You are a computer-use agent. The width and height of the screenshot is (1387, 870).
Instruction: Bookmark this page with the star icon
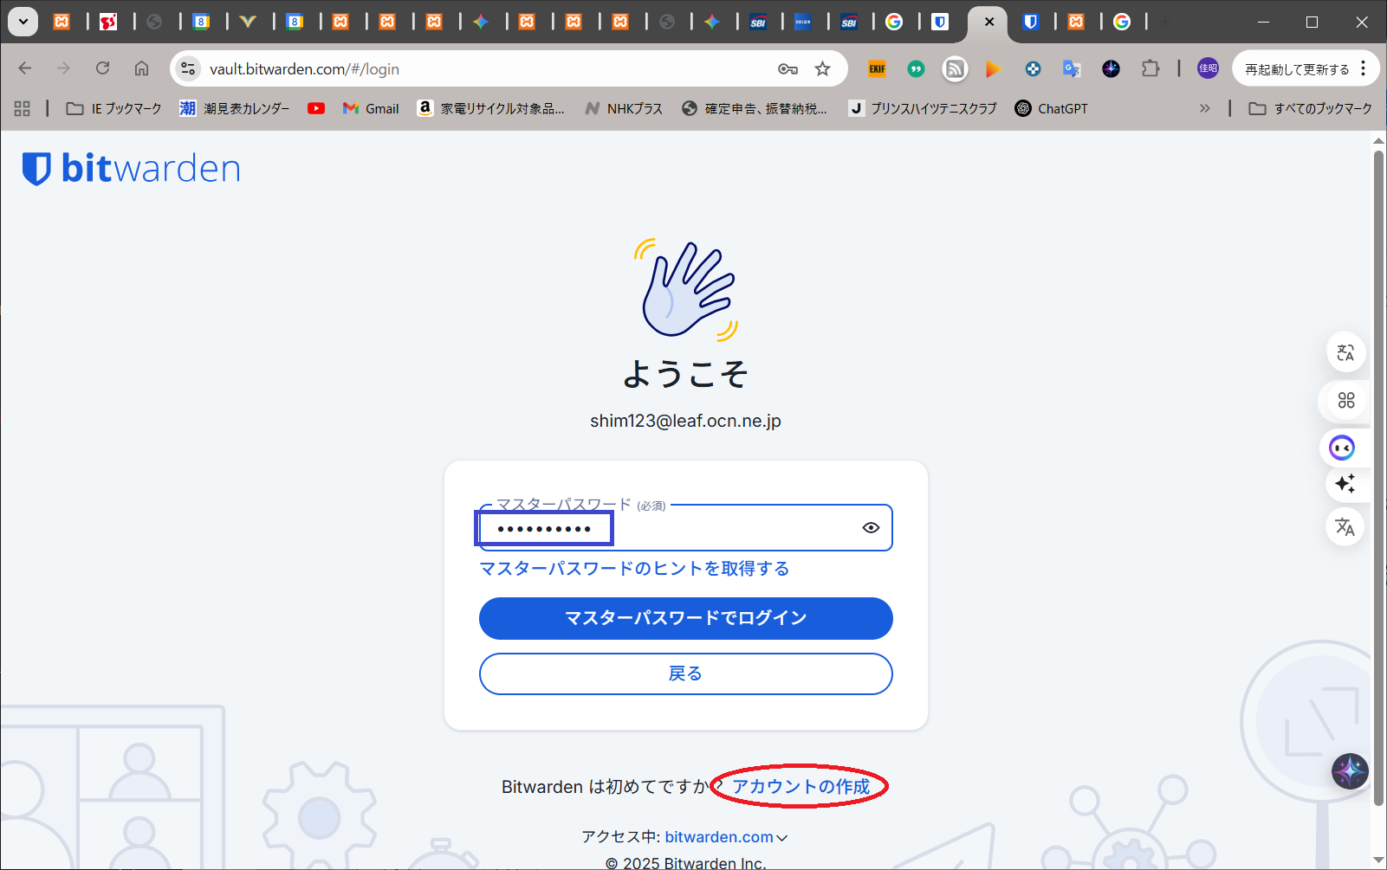click(822, 69)
